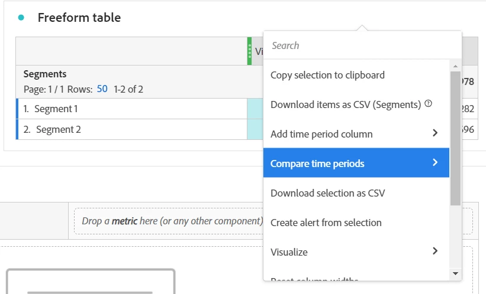Select the Segment 1 row

[56, 109]
